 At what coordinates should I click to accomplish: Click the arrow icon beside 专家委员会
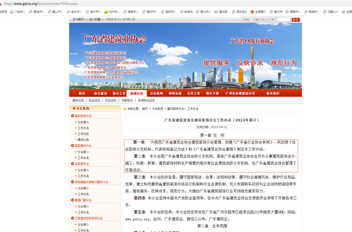(x=72, y=164)
